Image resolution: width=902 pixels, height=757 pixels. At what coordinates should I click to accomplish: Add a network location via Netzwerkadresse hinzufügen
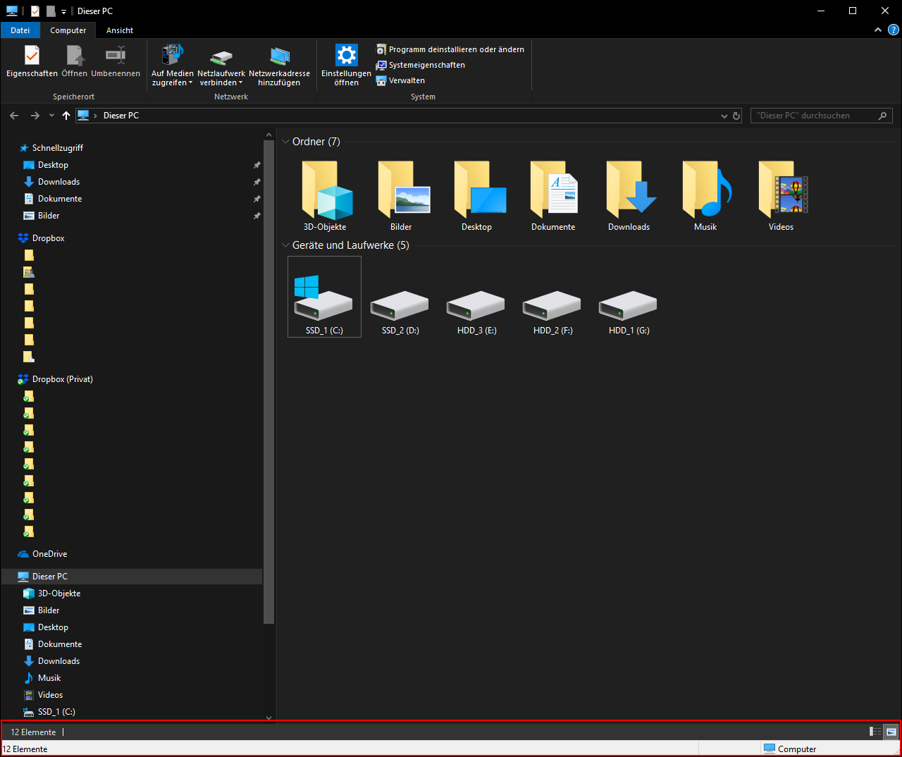[x=279, y=66]
